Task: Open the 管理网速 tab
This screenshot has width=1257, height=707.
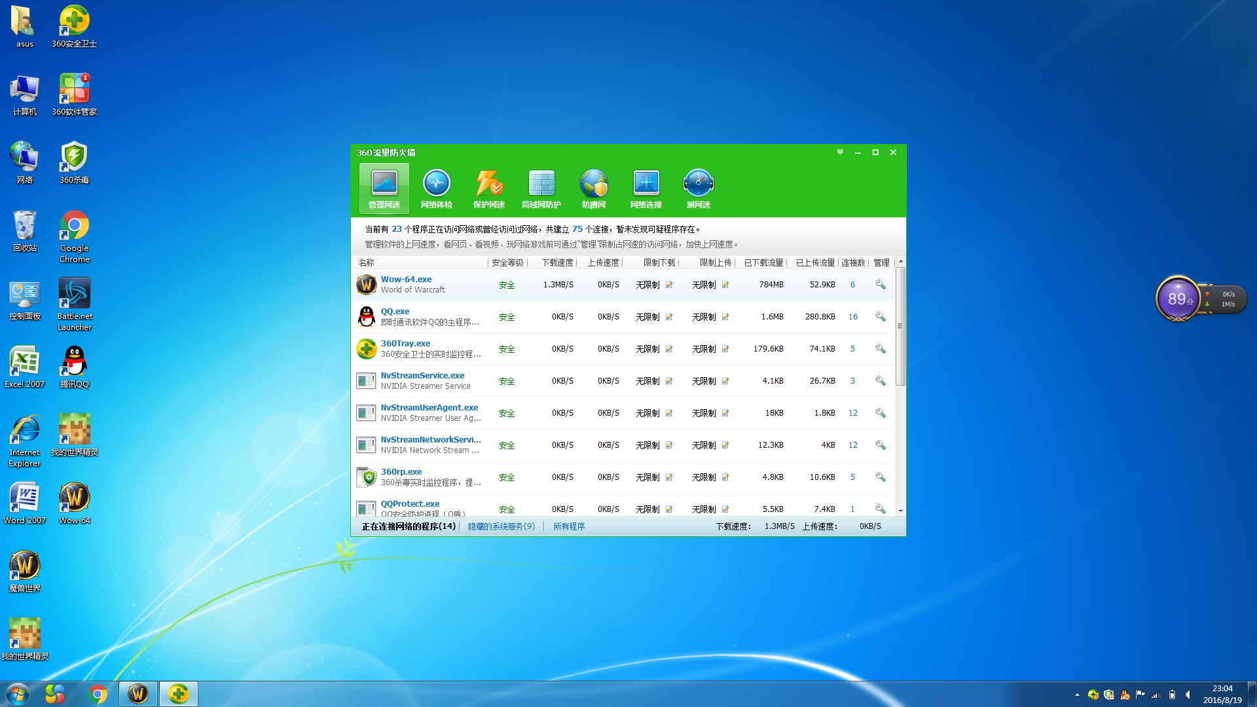Action: point(384,188)
